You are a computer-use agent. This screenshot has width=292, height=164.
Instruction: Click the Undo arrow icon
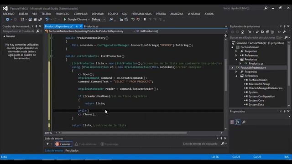47,19
